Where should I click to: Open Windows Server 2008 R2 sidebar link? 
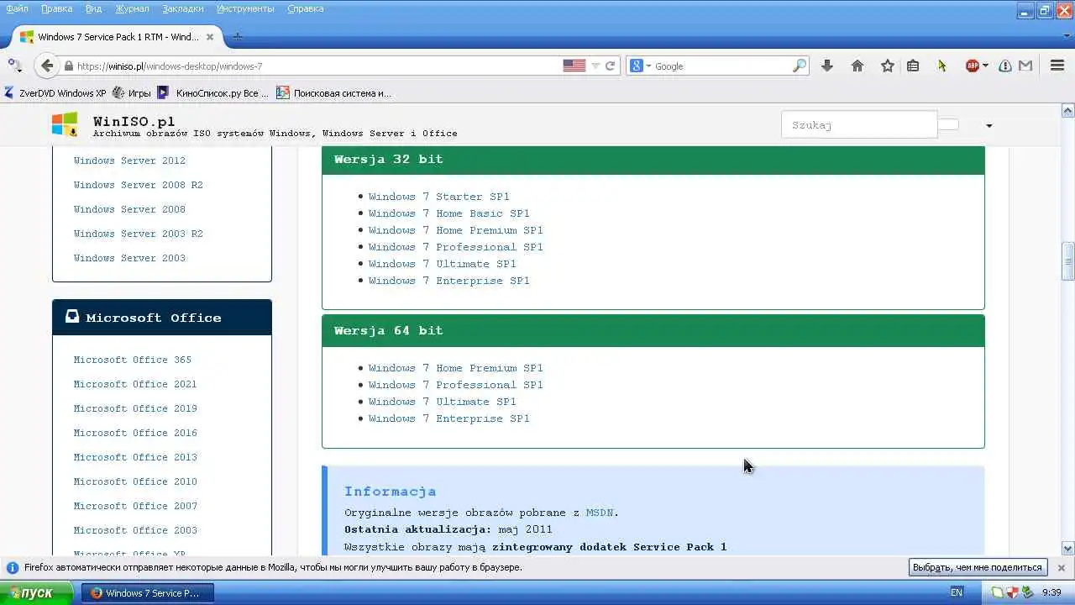click(x=138, y=185)
